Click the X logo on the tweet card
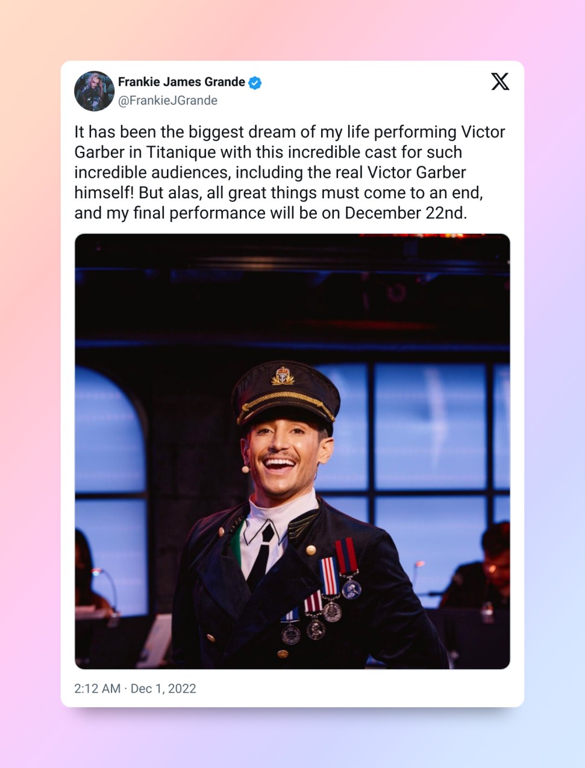The width and height of the screenshot is (585, 768). (x=499, y=81)
